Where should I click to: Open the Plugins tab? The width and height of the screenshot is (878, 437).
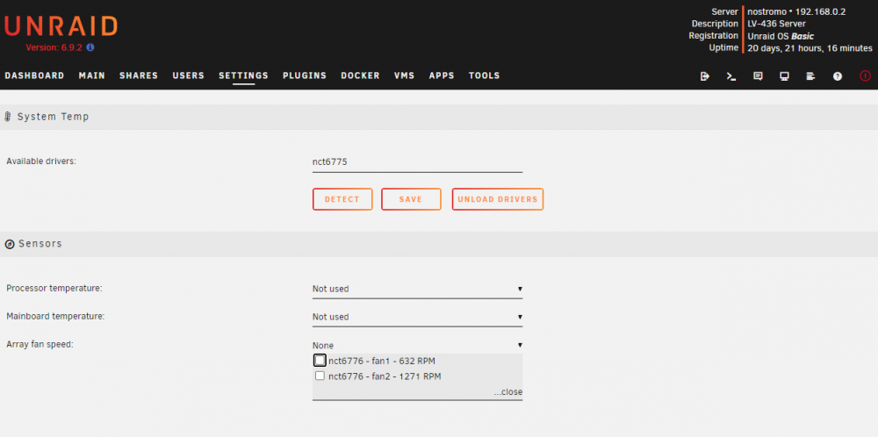[305, 75]
